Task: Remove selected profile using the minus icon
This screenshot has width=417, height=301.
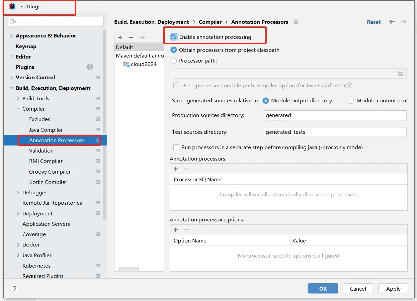Action: tap(131, 37)
